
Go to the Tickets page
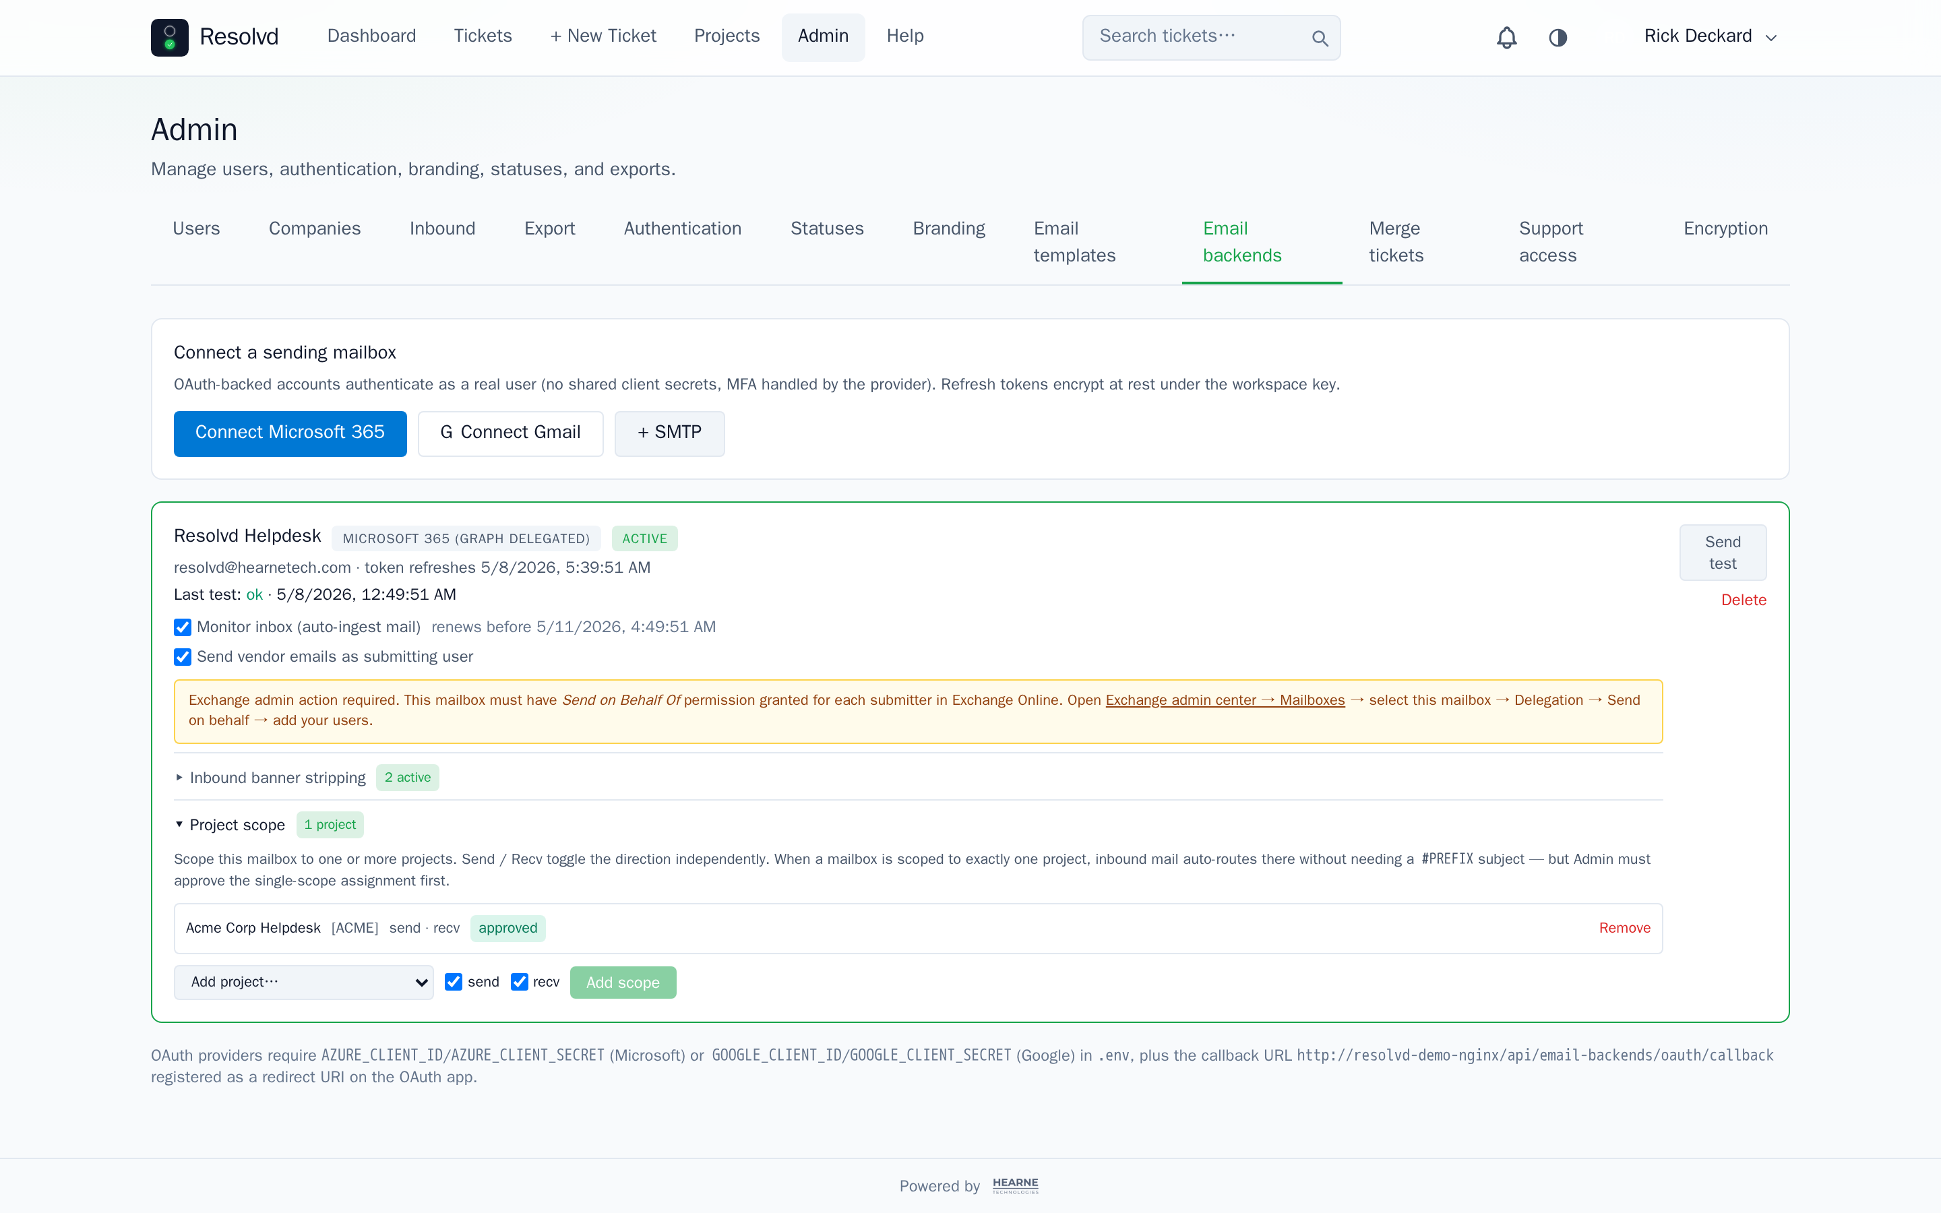[x=483, y=36]
